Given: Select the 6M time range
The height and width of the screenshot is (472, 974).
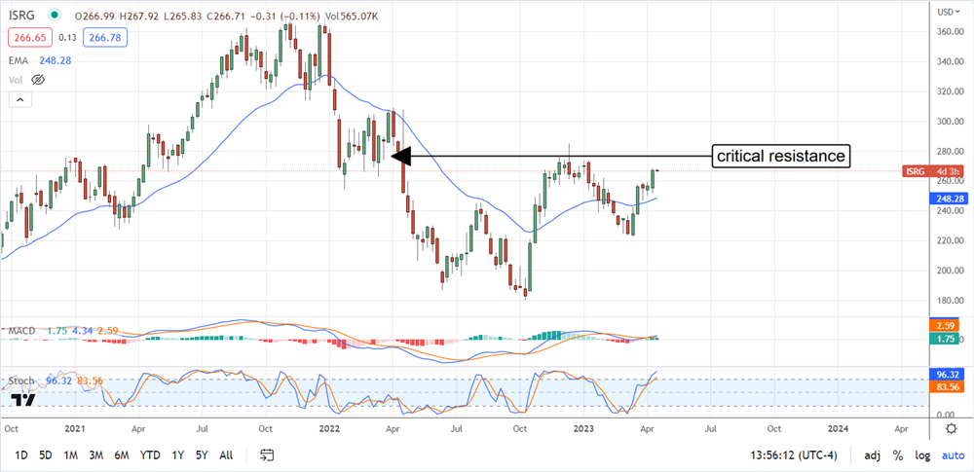Looking at the screenshot, I should tap(121, 455).
